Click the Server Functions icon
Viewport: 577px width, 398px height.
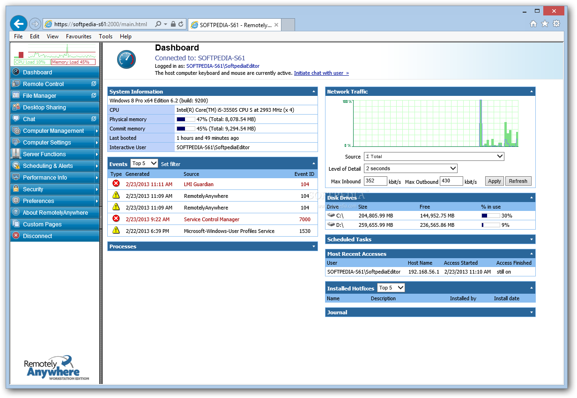[x=16, y=154]
